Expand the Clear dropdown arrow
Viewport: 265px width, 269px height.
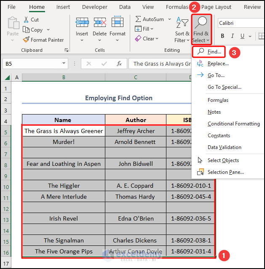click(x=157, y=39)
